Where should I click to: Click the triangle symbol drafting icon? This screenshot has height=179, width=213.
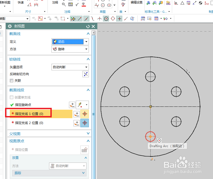pyautogui.click(x=182, y=3)
